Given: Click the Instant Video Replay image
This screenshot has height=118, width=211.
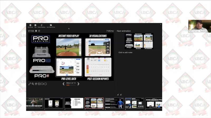Looking at the screenshot, I should [69, 47].
